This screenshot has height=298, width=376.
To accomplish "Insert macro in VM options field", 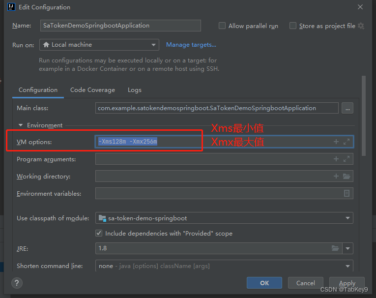I will click(x=336, y=142).
